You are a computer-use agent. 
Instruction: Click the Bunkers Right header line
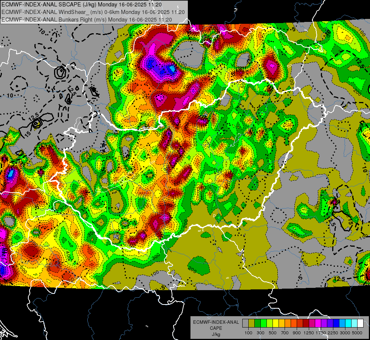click(x=87, y=20)
